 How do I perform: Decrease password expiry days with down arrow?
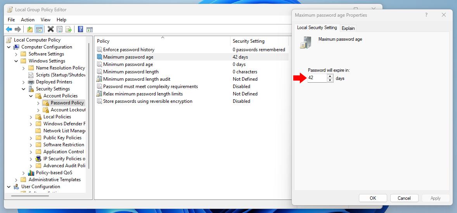tap(330, 80)
